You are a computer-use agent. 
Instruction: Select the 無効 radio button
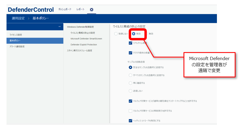147,34
